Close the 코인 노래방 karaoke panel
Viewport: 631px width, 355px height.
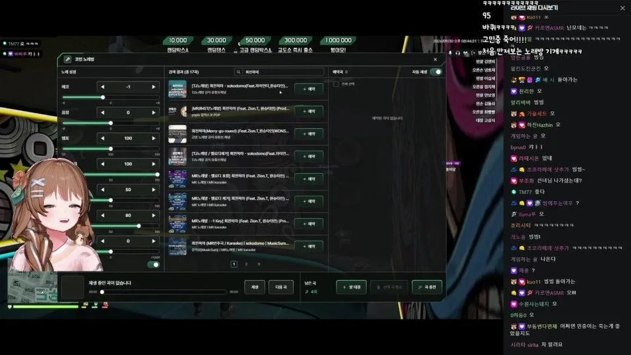tap(435, 60)
